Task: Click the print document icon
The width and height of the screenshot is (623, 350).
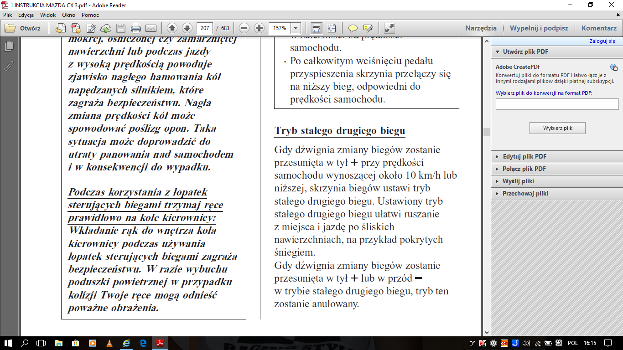Action: pyautogui.click(x=135, y=28)
